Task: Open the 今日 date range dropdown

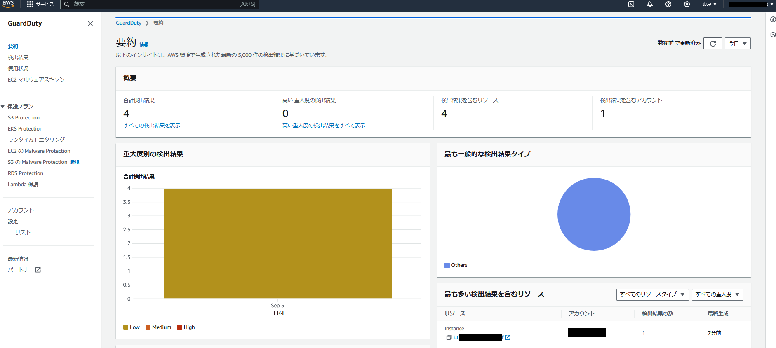Action: [x=738, y=43]
